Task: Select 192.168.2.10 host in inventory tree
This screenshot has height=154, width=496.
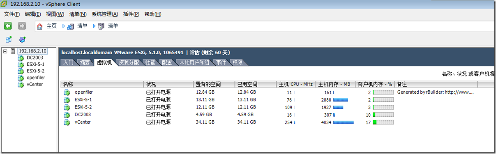Action: tap(32, 51)
